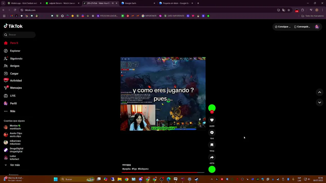Open the browser apps grid icon
The width and height of the screenshot is (326, 183).
click(4, 16)
